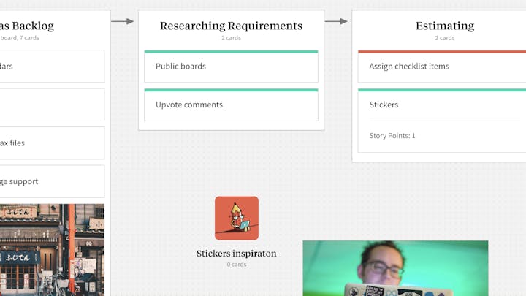Click the 2 cards count under Researching Requirements
Image resolution: width=526 pixels, height=296 pixels.
(231, 38)
